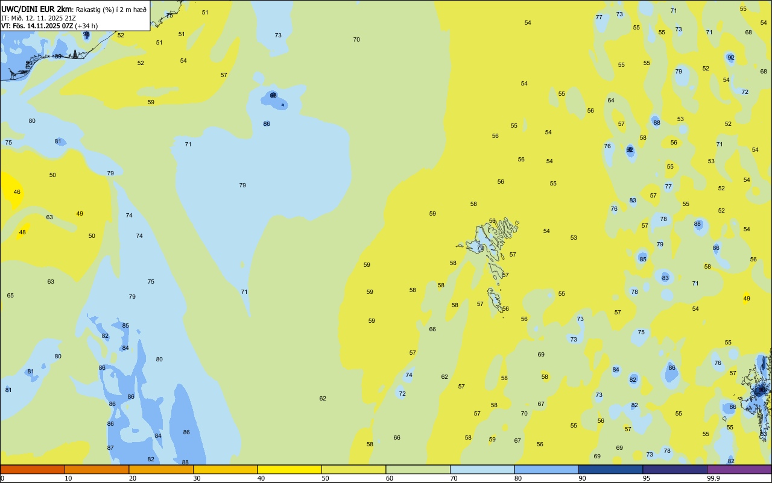
Task: Click the 79 label on the Faroe Islands
Action: [481, 248]
